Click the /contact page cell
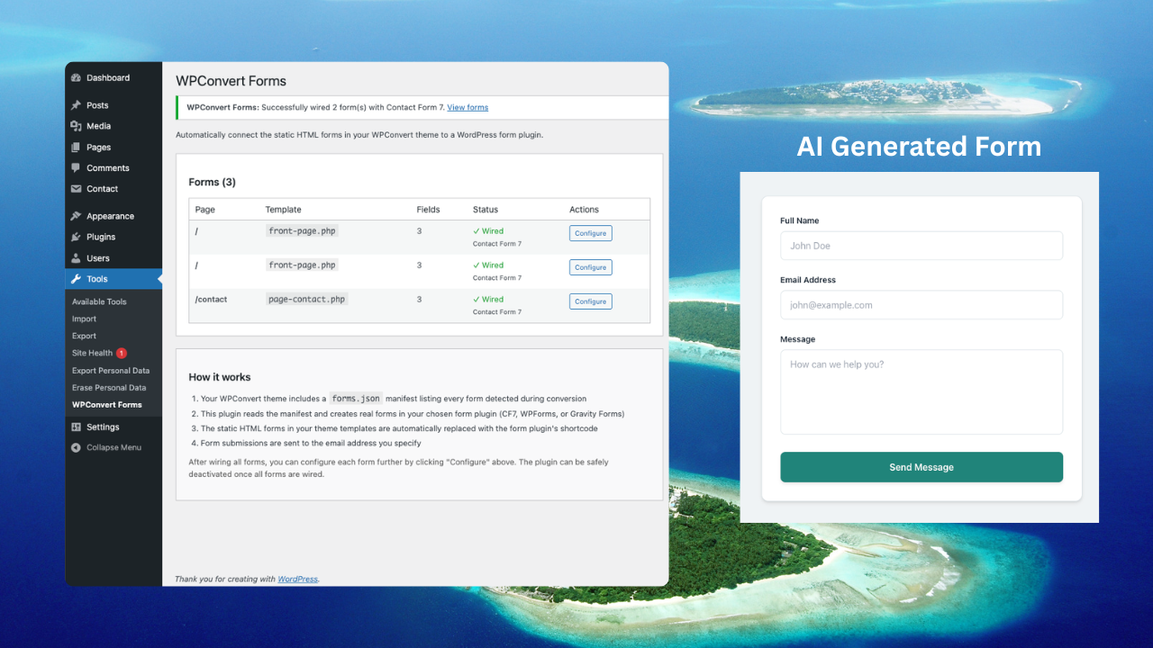The height and width of the screenshot is (648, 1153). click(x=211, y=299)
